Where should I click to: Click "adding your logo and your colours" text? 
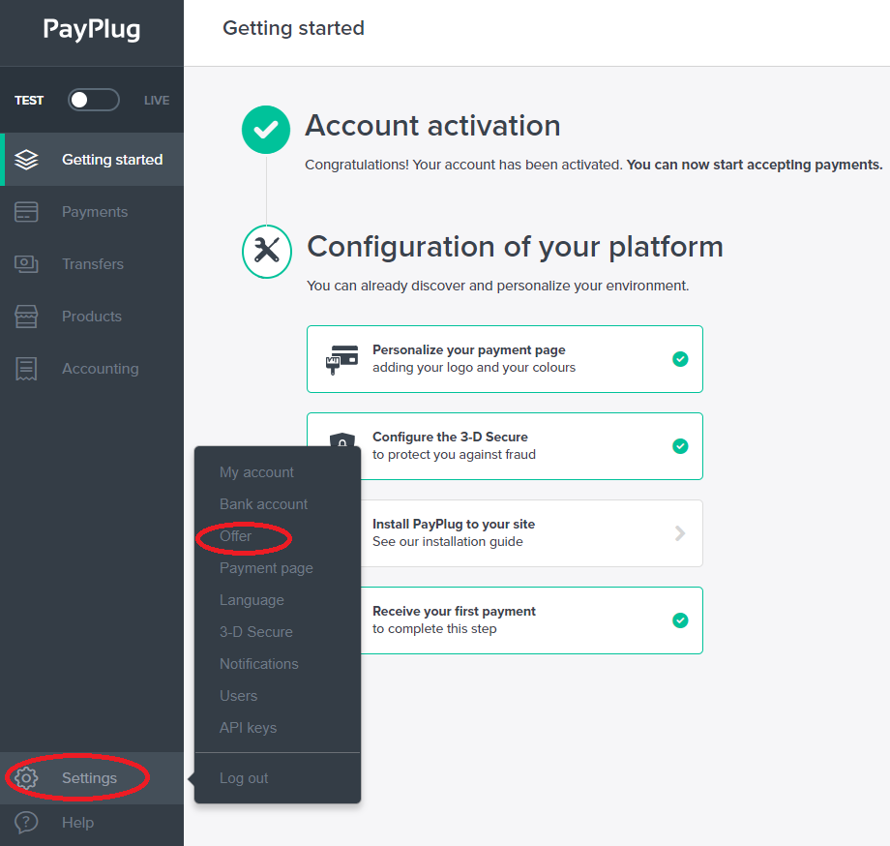coord(474,368)
